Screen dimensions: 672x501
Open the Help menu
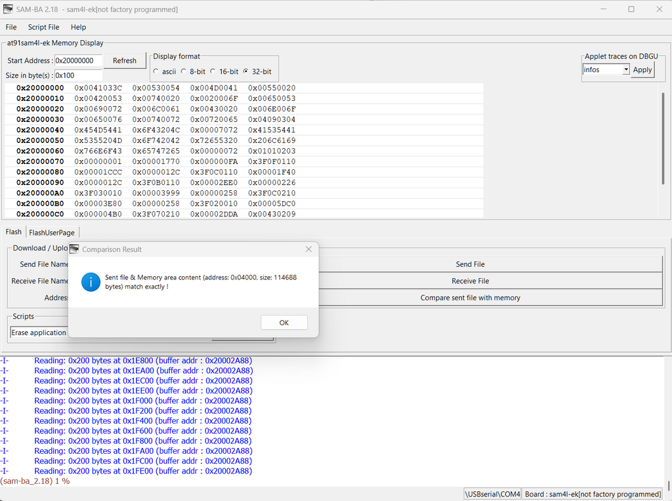pos(78,27)
